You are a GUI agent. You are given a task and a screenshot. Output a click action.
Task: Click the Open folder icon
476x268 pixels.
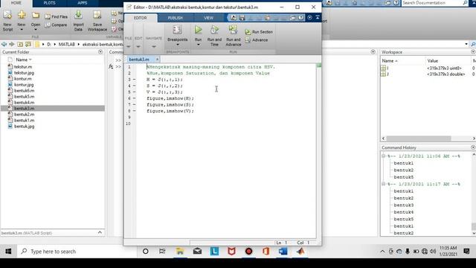(x=36, y=15)
